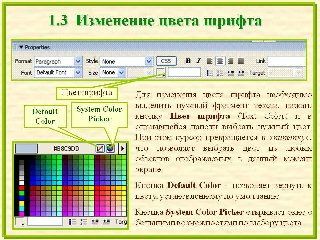
Task: Click the current color preview #B8C9DD swatch
Action: pos(26,148)
